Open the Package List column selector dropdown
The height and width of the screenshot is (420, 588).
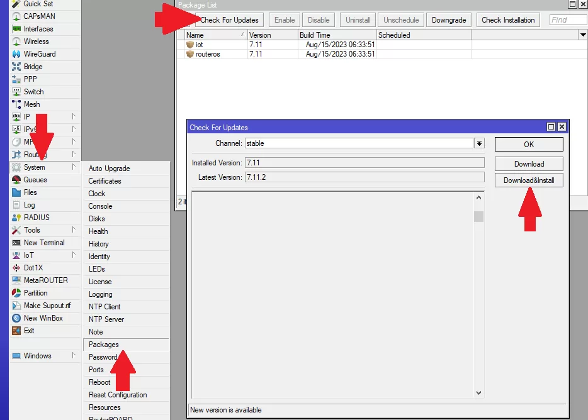pos(583,35)
